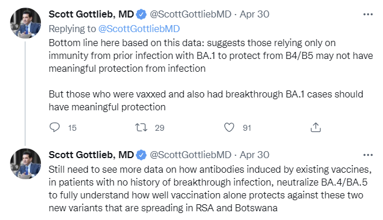Screen dimensions: 383x220
Task: Click verified badge on second tweet
Action: (x=141, y=155)
